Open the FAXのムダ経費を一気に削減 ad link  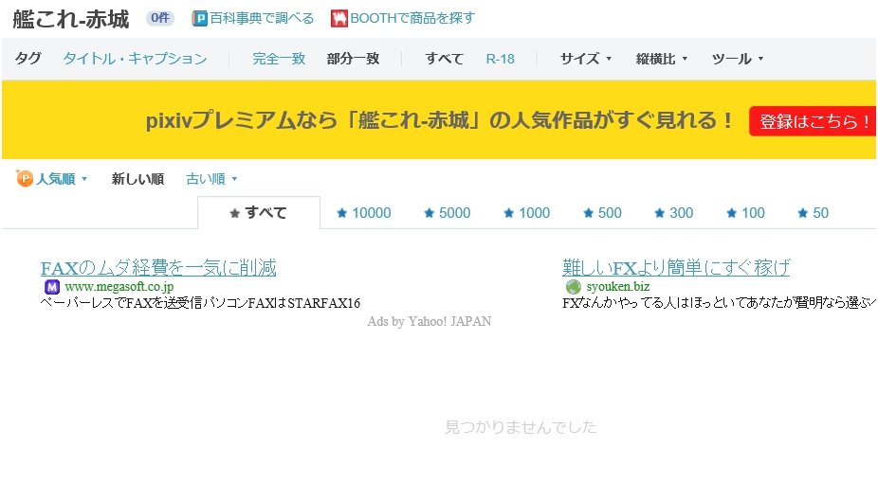tap(158, 267)
